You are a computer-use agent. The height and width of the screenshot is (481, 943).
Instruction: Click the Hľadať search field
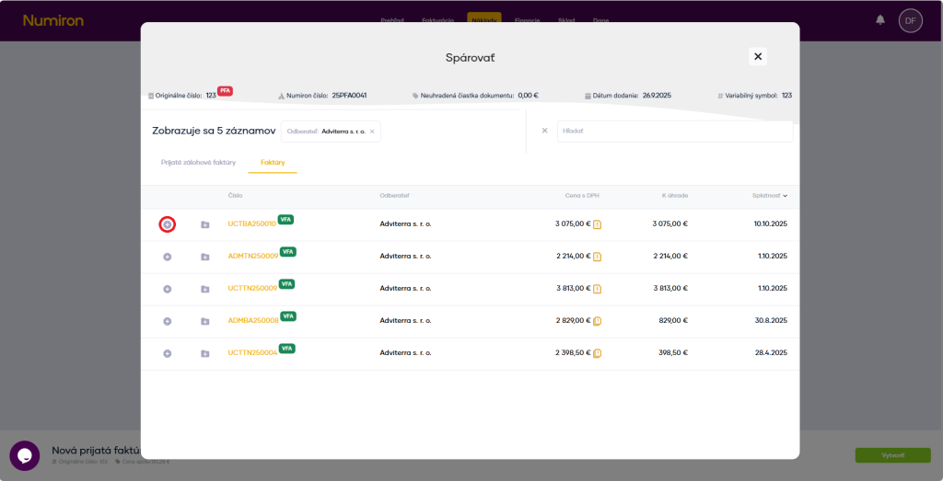click(x=674, y=132)
